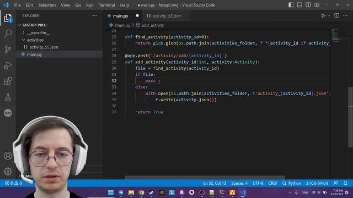The image size is (353, 198).
Task: Place cursor on line 37 return True
Action: (149, 112)
